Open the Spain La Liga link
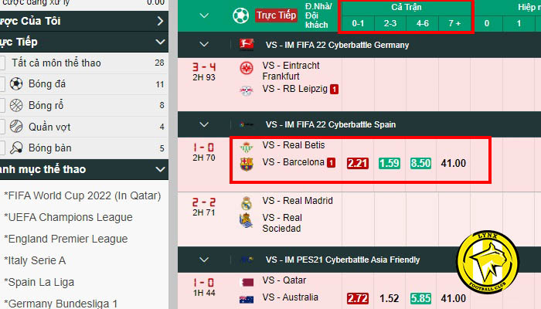This screenshot has height=309, width=541. pos(39,282)
